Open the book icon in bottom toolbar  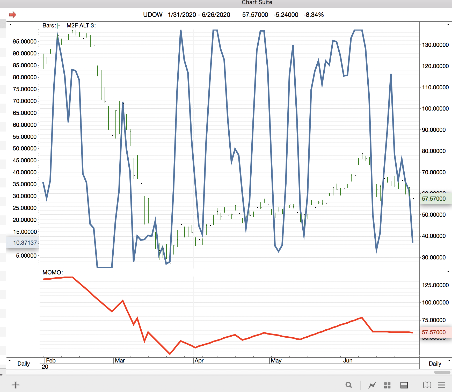click(x=427, y=385)
